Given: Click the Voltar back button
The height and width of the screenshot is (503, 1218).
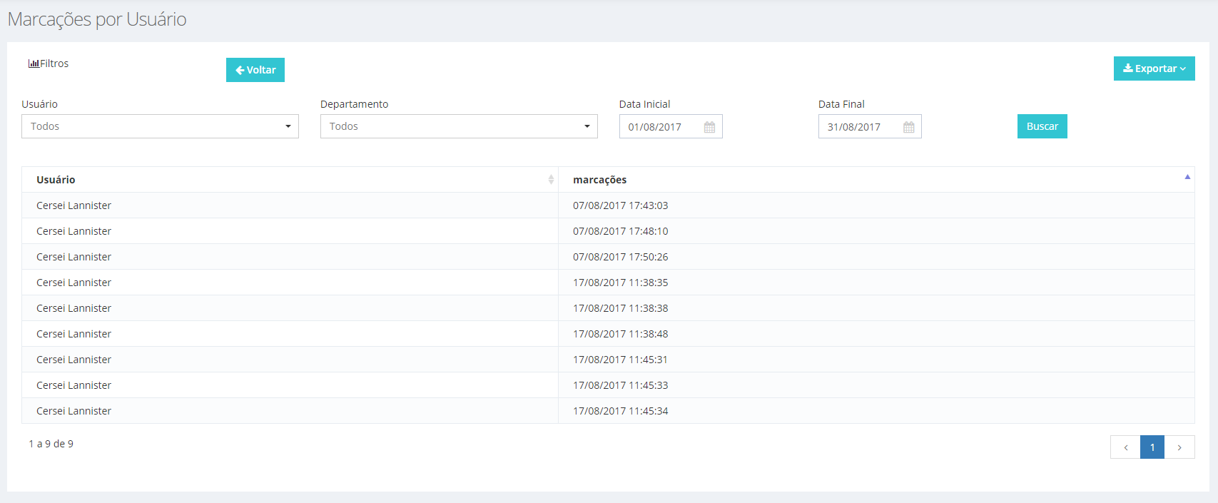Looking at the screenshot, I should [255, 70].
